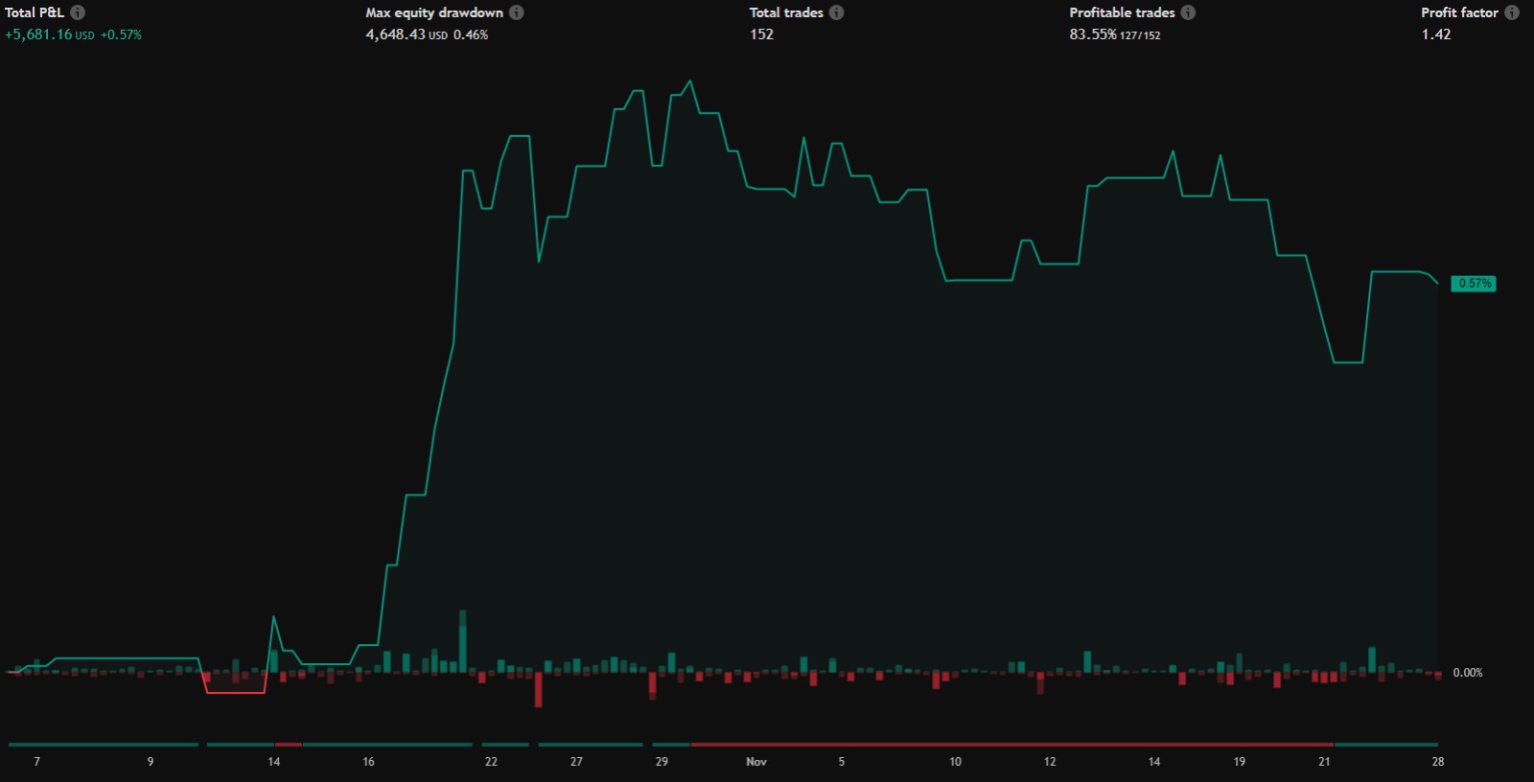This screenshot has height=782, width=1534.
Task: Select the green 0.57% equity label on the axis
Action: coord(1474,284)
